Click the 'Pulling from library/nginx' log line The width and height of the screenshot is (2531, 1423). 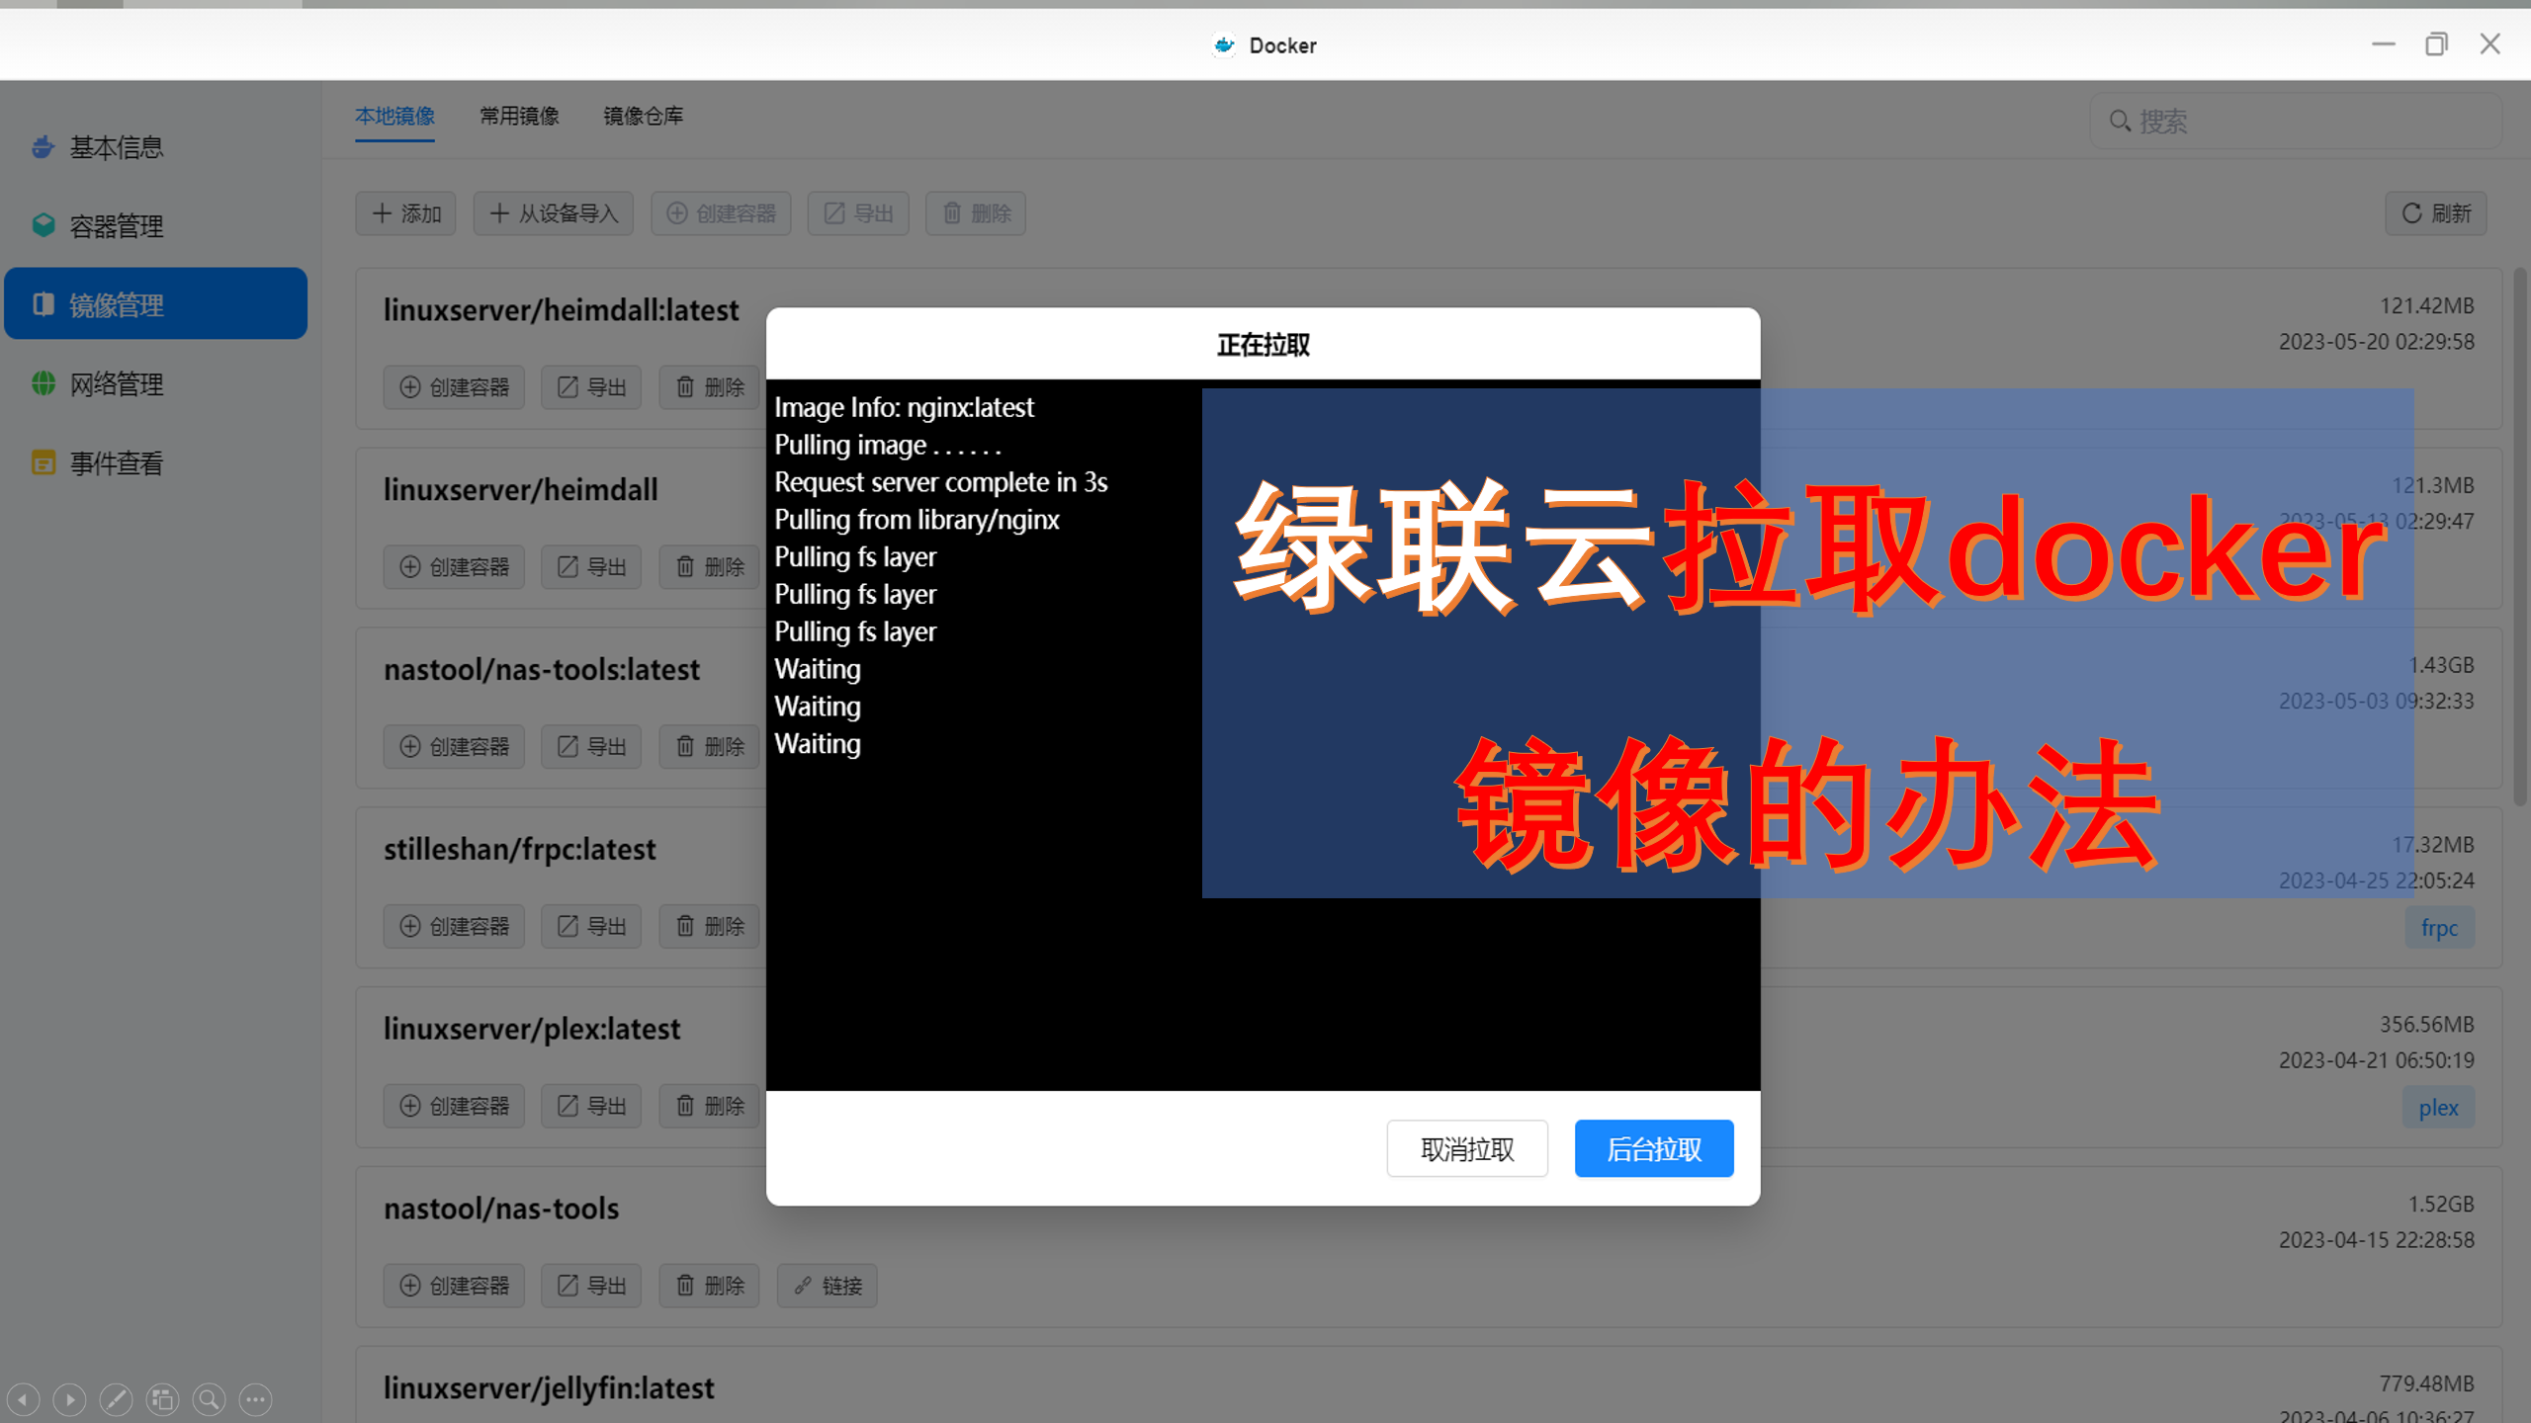click(916, 520)
